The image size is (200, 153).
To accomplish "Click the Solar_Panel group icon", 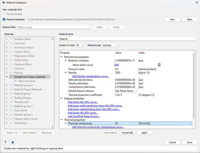I will pyautogui.click(x=11, y=111).
